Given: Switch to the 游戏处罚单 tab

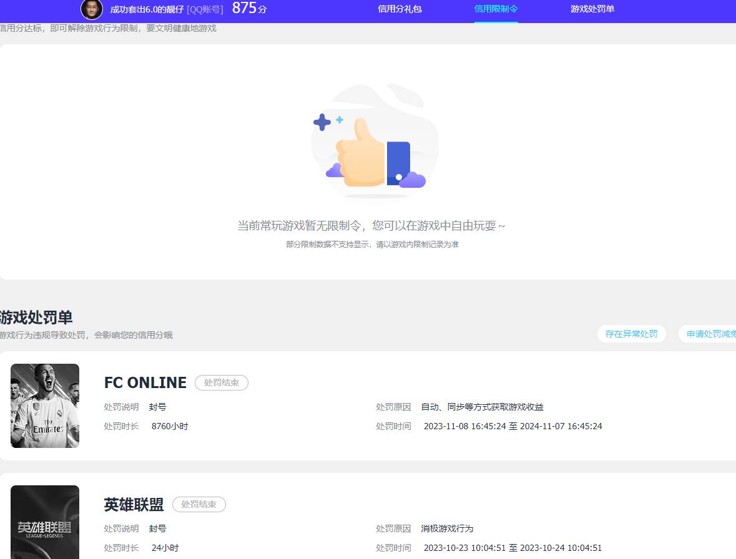Looking at the screenshot, I should tap(591, 9).
